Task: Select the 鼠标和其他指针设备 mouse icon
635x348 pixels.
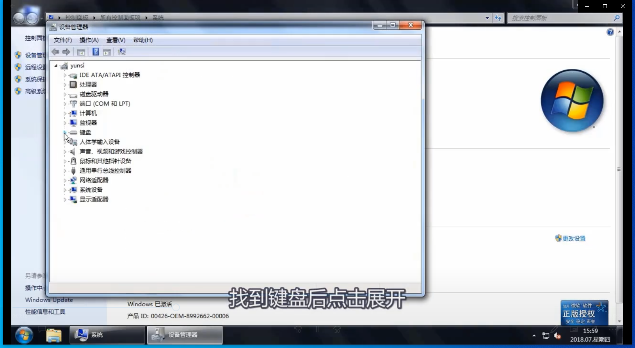Action: [73, 161]
